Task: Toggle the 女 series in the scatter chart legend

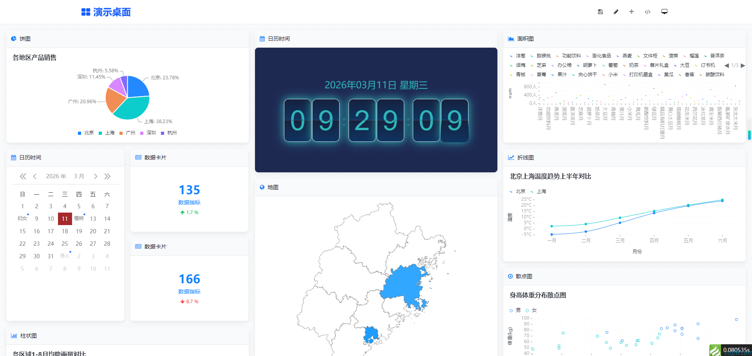Action: [x=534, y=310]
